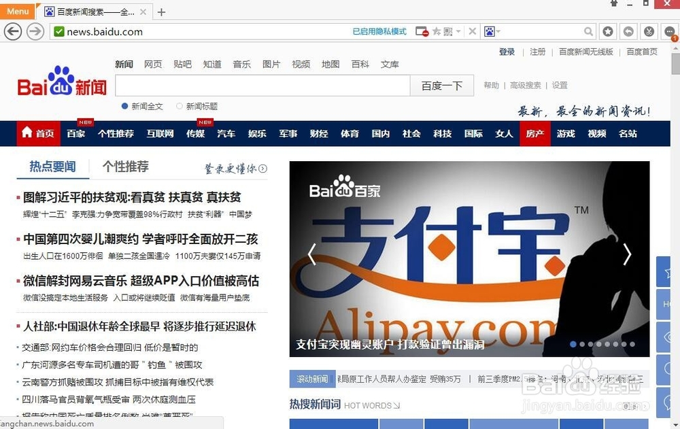Show next slide with carousel right arrow
680x429 pixels.
627,254
